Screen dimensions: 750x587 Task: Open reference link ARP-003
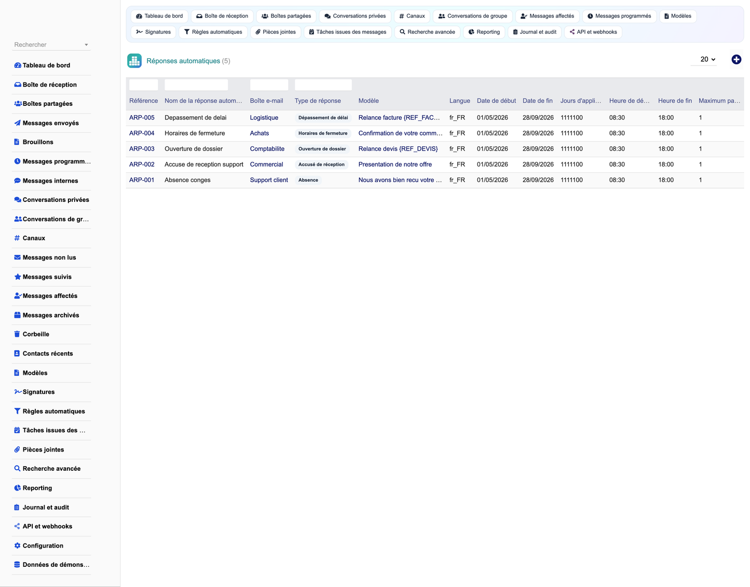(x=142, y=149)
